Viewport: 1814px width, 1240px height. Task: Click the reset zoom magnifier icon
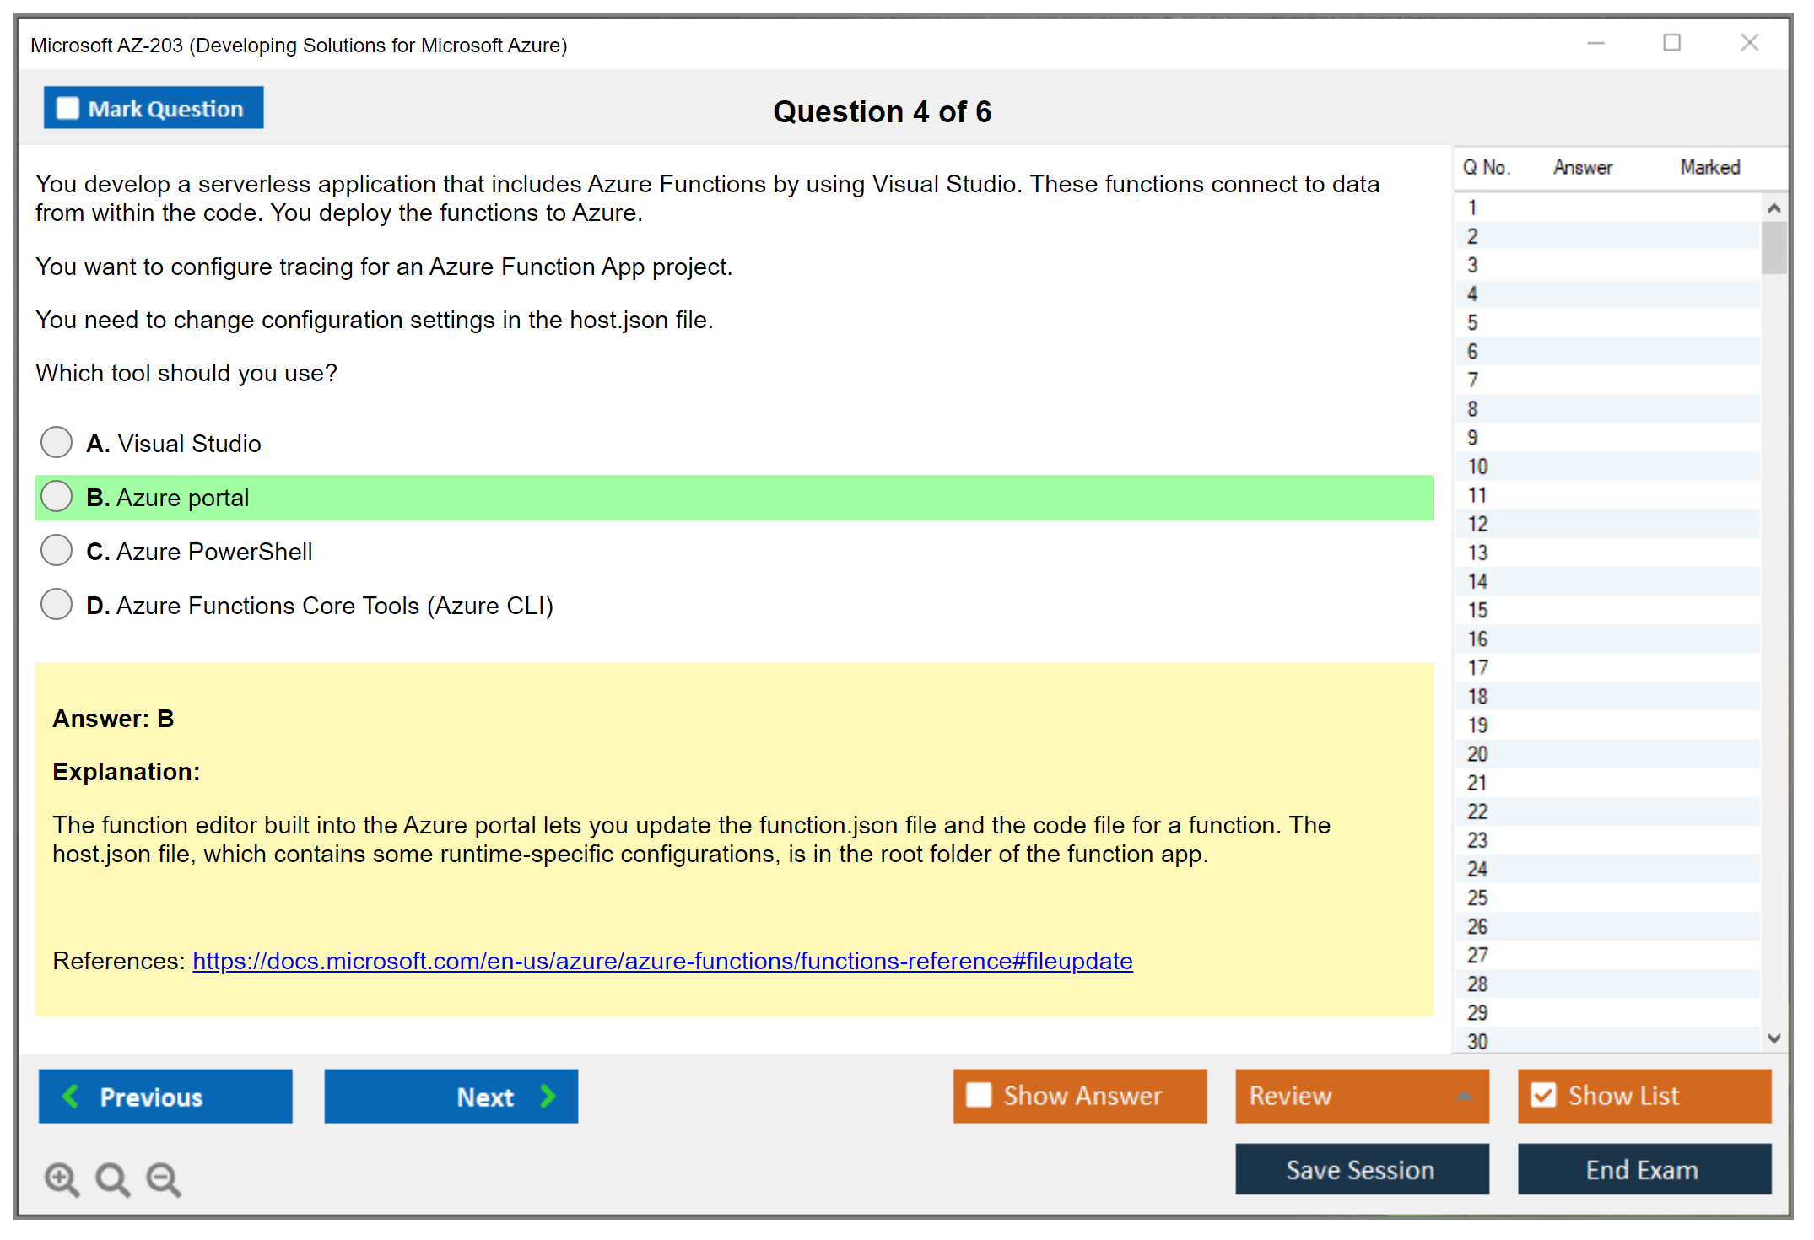(x=112, y=1178)
